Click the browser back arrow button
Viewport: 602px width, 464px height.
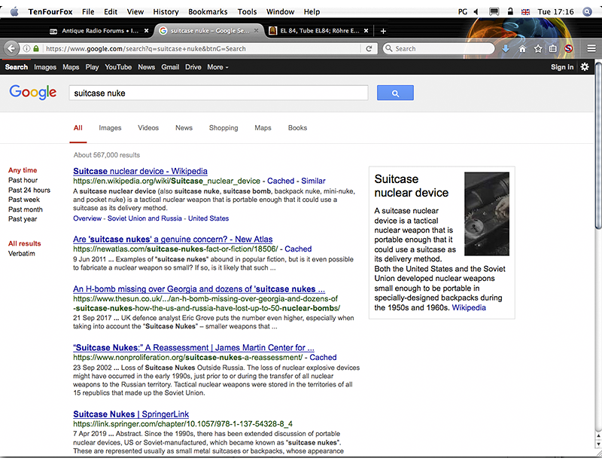[11, 48]
